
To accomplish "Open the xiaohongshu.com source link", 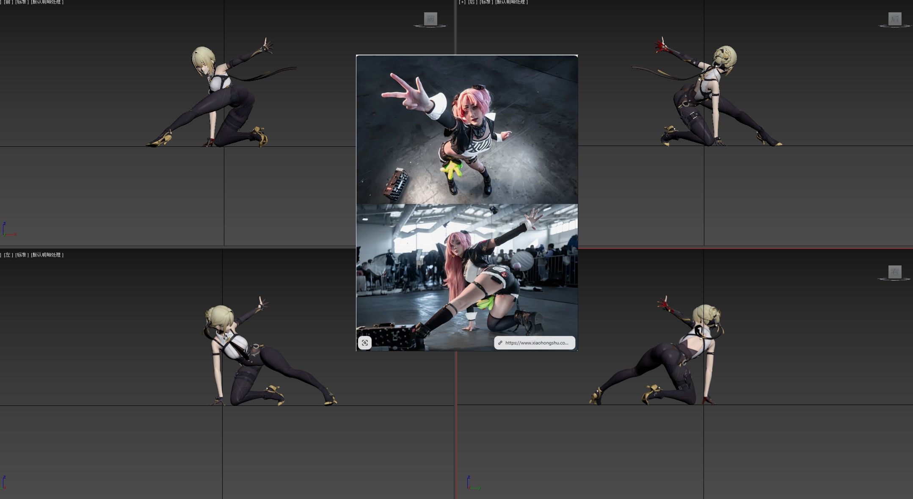I will pyautogui.click(x=535, y=343).
